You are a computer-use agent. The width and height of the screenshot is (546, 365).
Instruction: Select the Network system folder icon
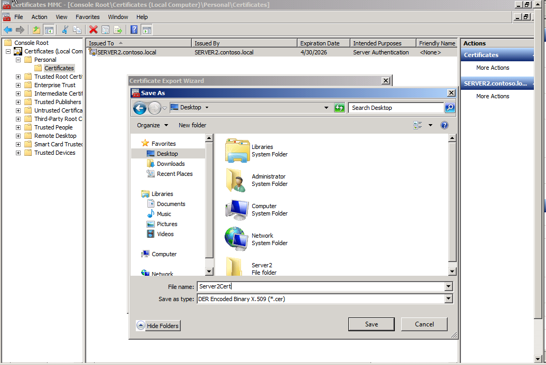pyautogui.click(x=236, y=239)
